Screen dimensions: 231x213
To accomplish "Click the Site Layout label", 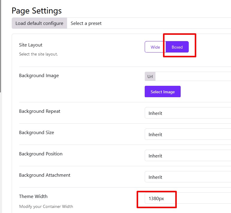I will 31,45.
